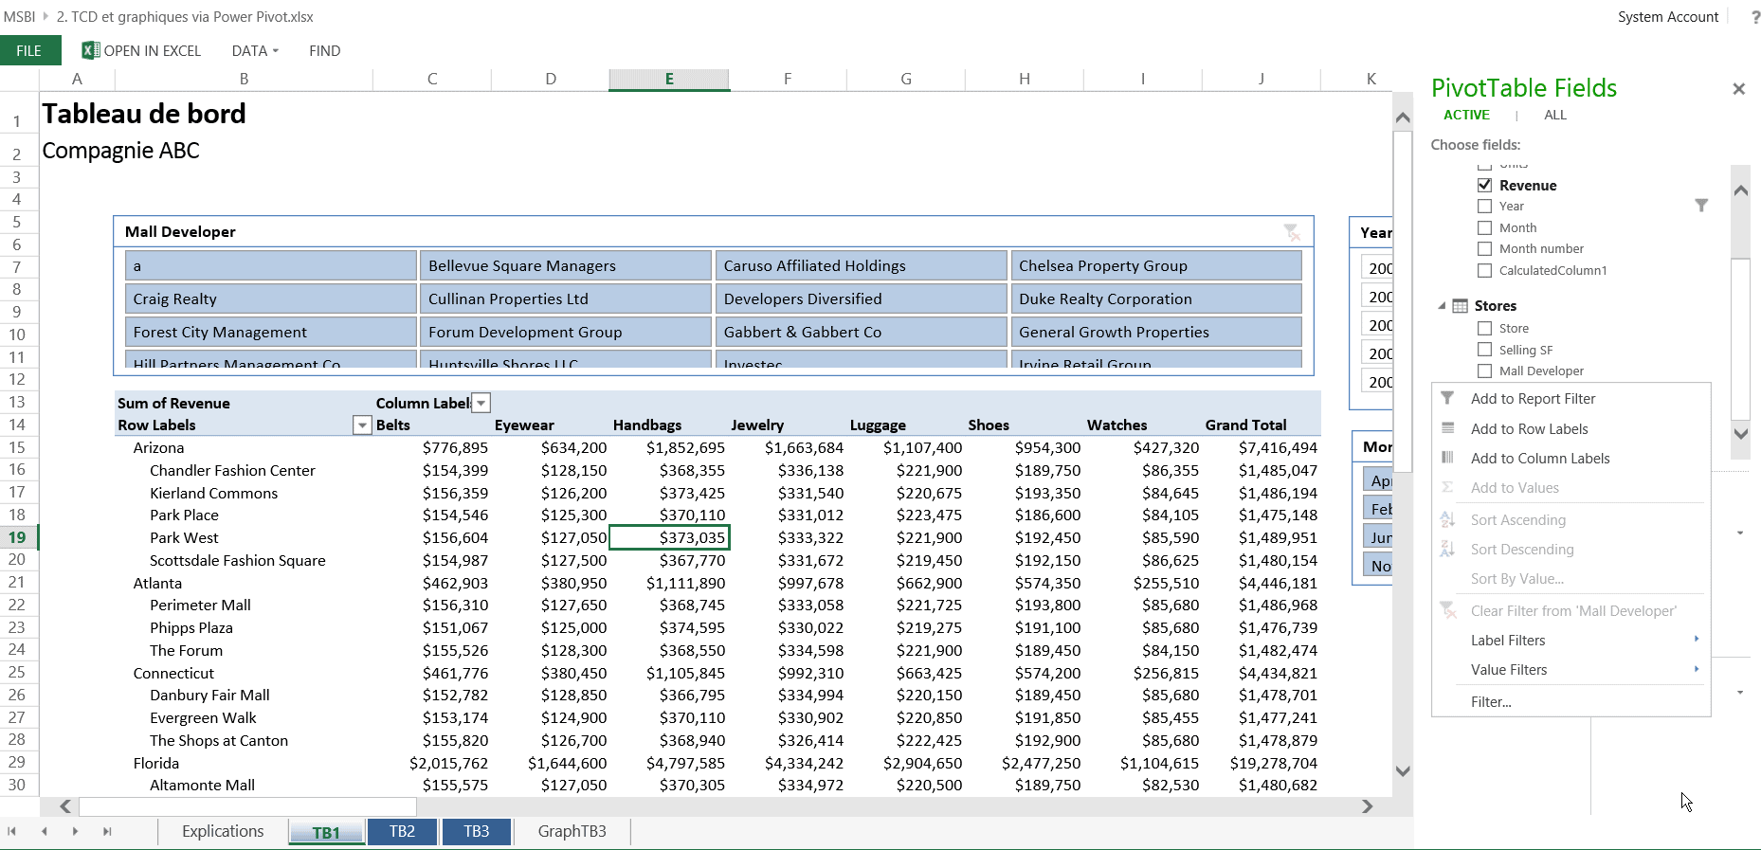Enable the Selling SF field checkbox
The height and width of the screenshot is (850, 1761).
coord(1484,350)
